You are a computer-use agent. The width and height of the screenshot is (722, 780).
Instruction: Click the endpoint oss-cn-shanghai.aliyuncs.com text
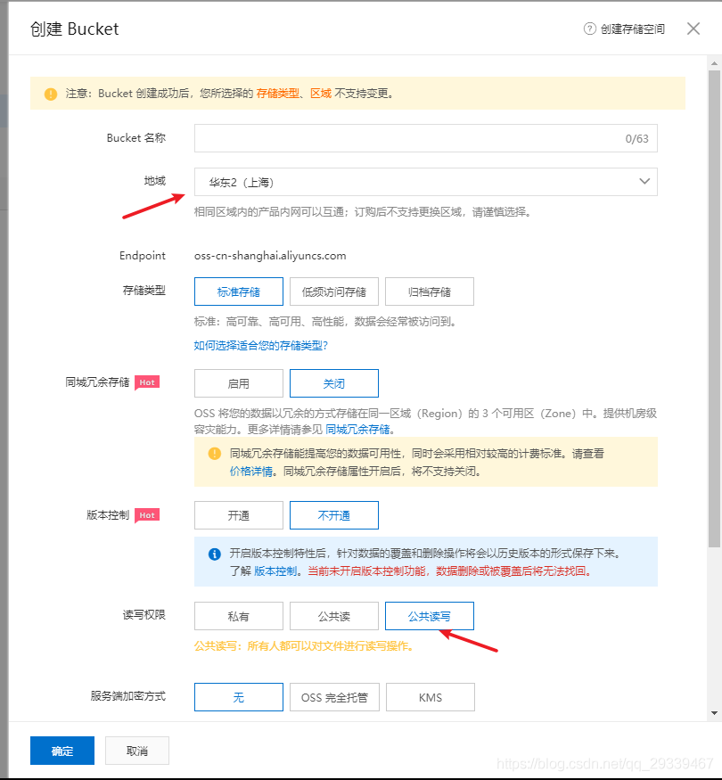click(270, 256)
